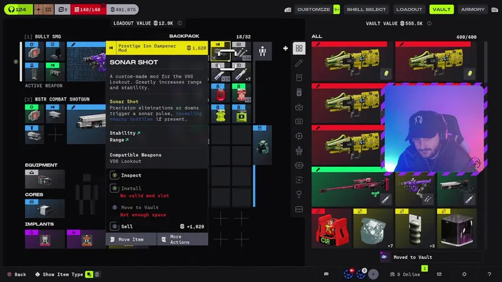Click the Inspect action in item menu
This screenshot has height=282, width=502.
(131, 175)
